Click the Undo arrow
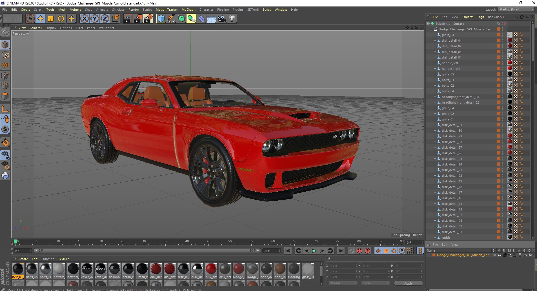This screenshot has height=291, width=537. tap(7, 19)
